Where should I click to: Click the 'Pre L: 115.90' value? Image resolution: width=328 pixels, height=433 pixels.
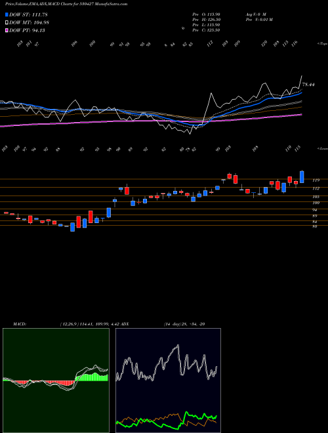(206, 25)
